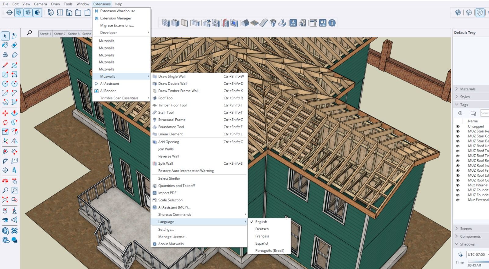Image resolution: width=489 pixels, height=269 pixels.
Task: Click the PDF import toolbar icon
Action: click(x=293, y=23)
